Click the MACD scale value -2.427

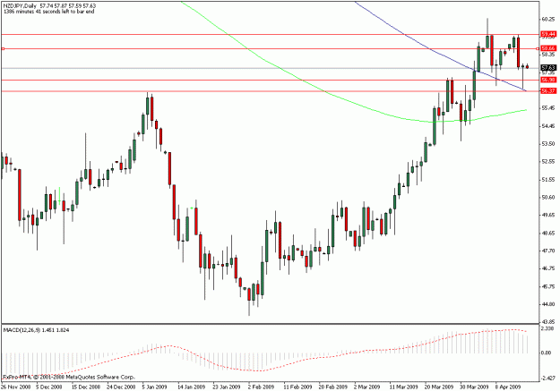click(x=548, y=378)
